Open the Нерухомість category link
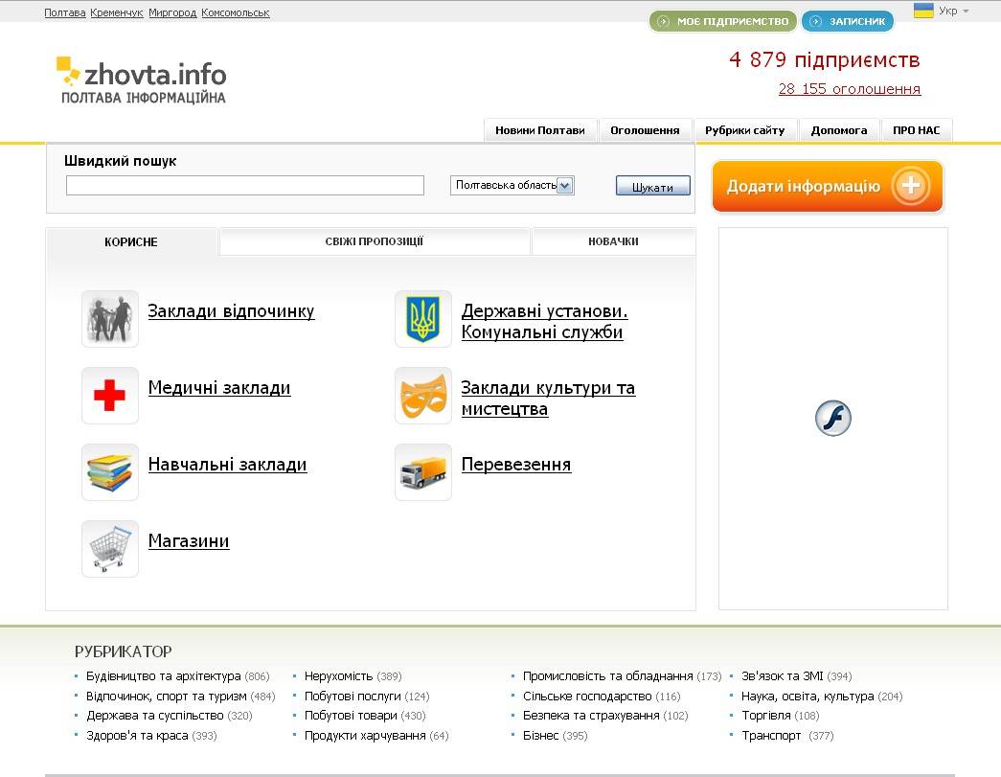Viewport: 1001px width, 777px height. 338,676
